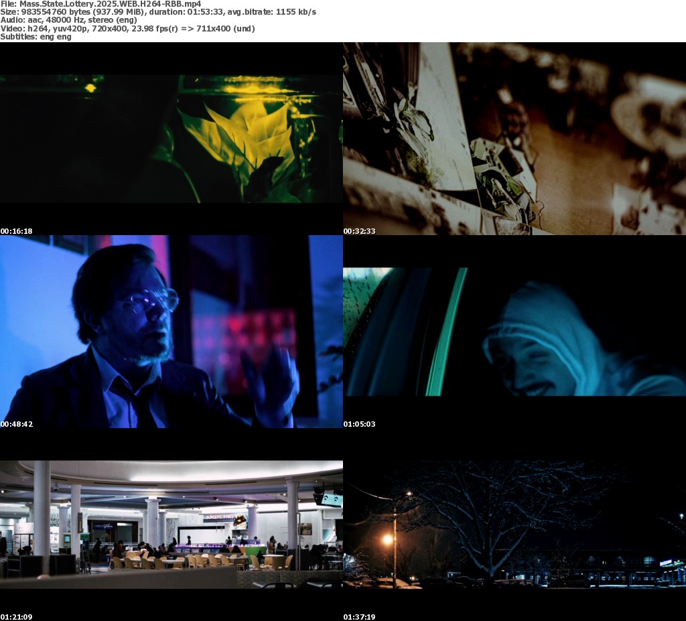The height and width of the screenshot is (621, 686).
Task: Click the Subtitles eng eng line
Action: pyautogui.click(x=36, y=37)
